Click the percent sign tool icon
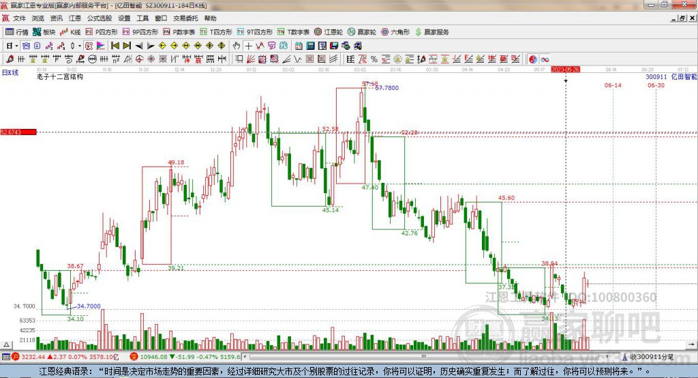698x378 pixels. [x=374, y=59]
